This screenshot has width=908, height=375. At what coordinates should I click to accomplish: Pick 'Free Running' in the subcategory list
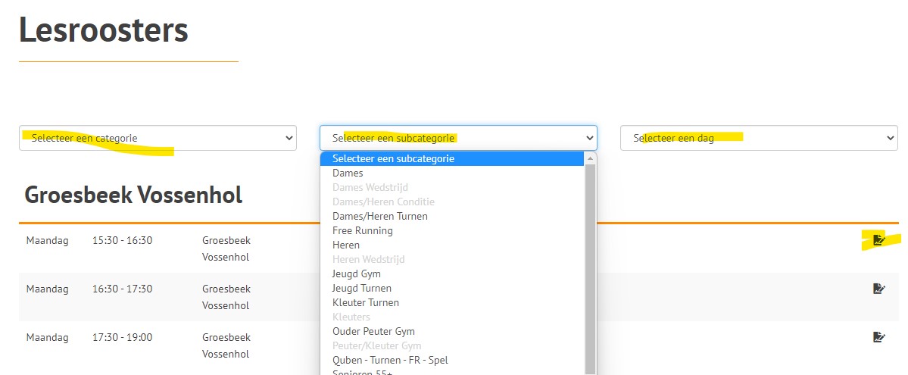click(x=362, y=230)
